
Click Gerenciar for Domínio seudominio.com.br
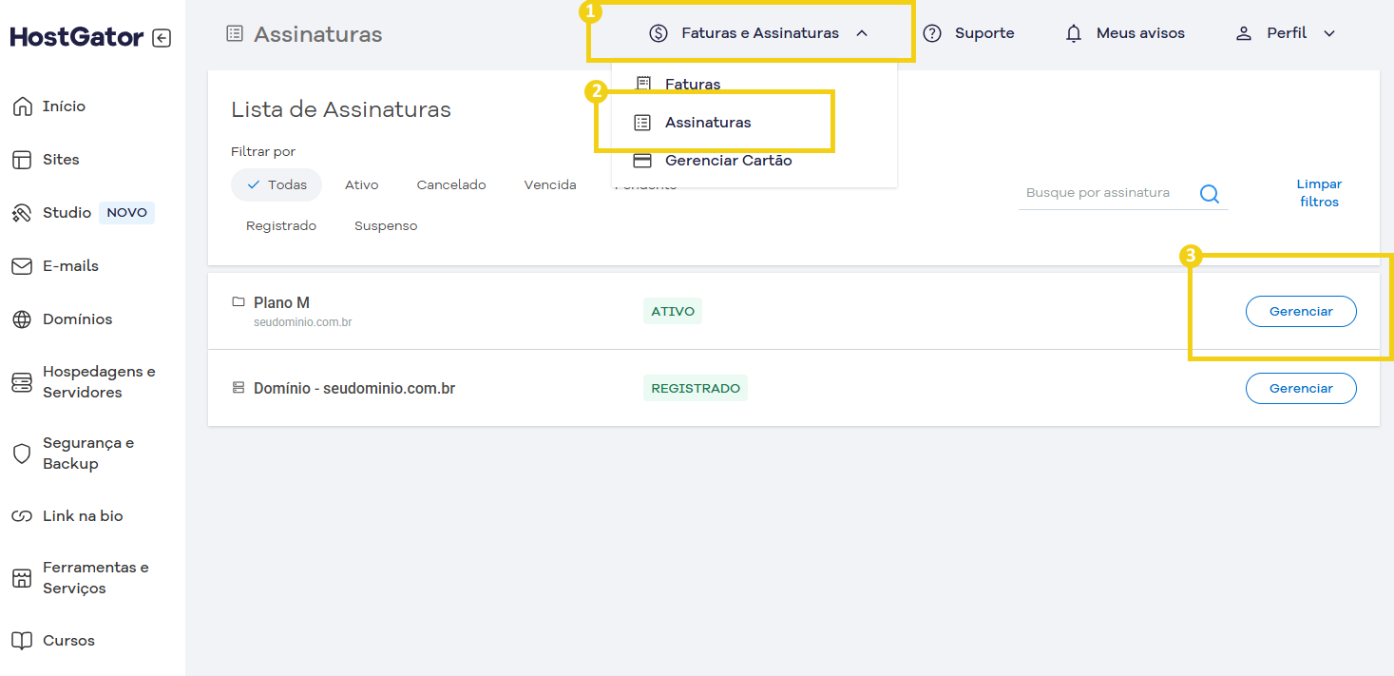[x=1301, y=388]
